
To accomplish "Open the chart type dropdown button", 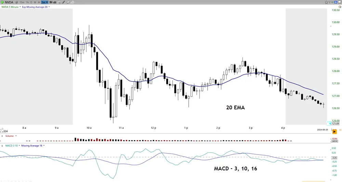I will coord(51,2).
